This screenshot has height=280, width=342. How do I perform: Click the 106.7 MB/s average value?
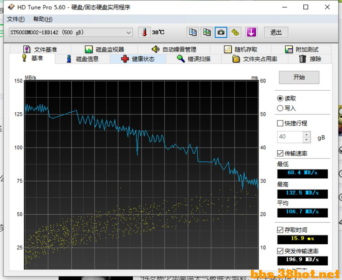(302, 212)
